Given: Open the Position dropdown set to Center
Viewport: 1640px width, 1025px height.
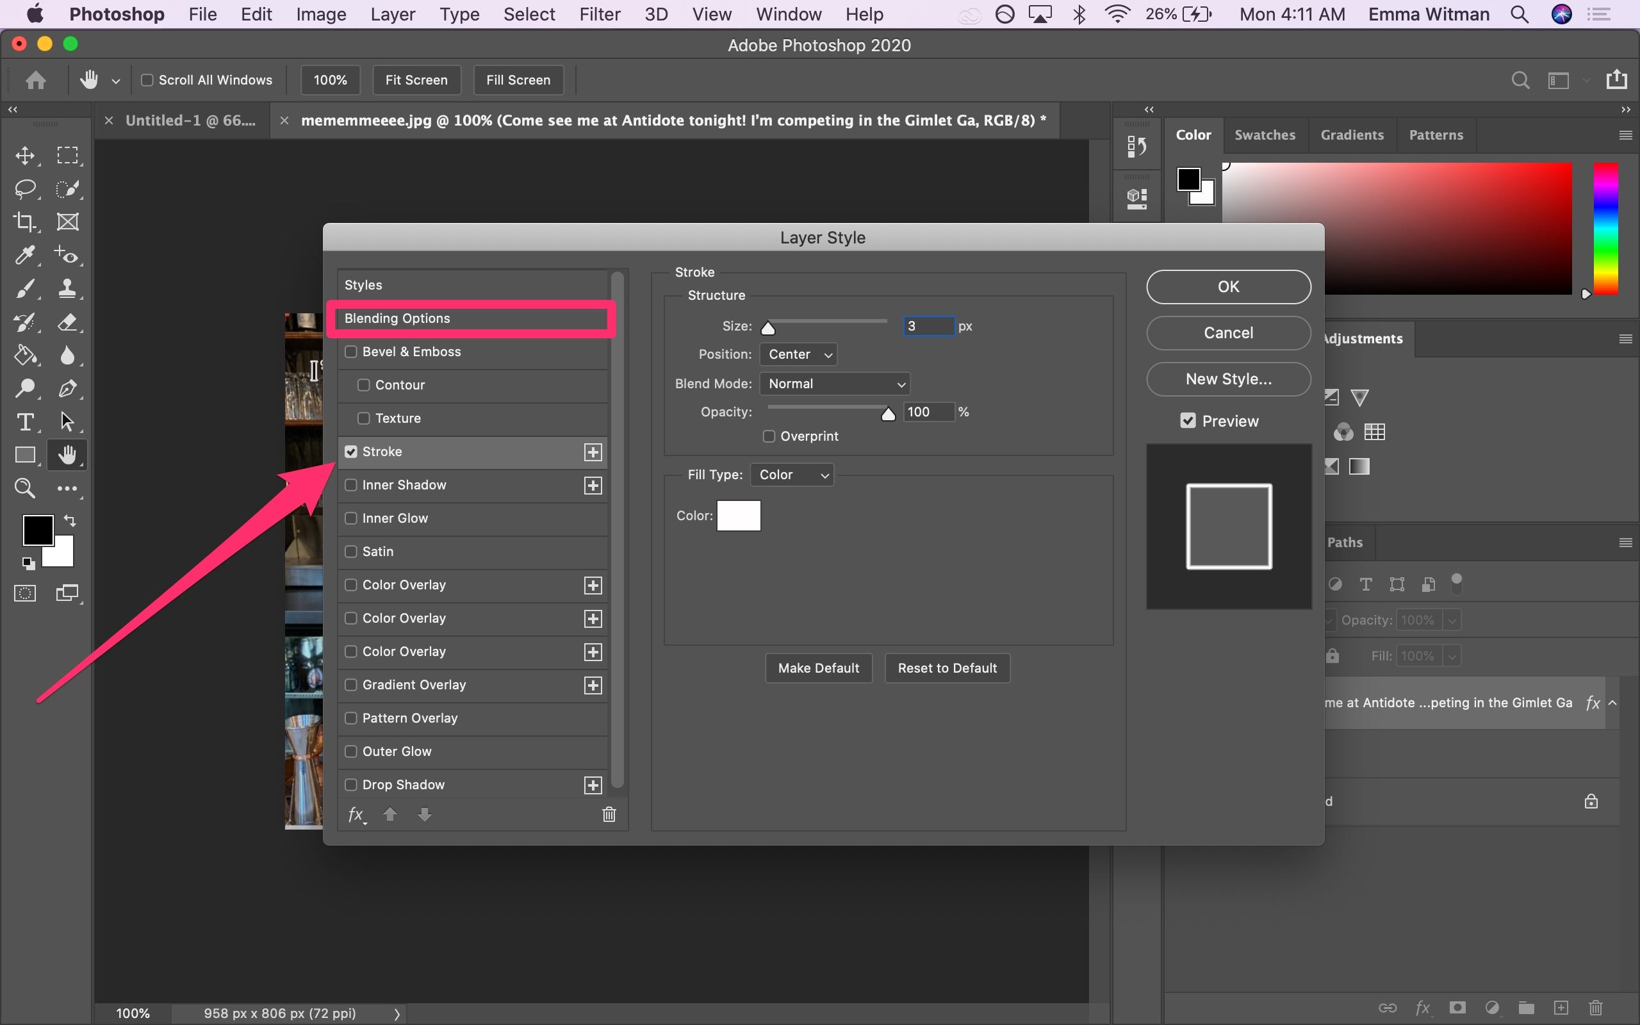Looking at the screenshot, I should [798, 354].
